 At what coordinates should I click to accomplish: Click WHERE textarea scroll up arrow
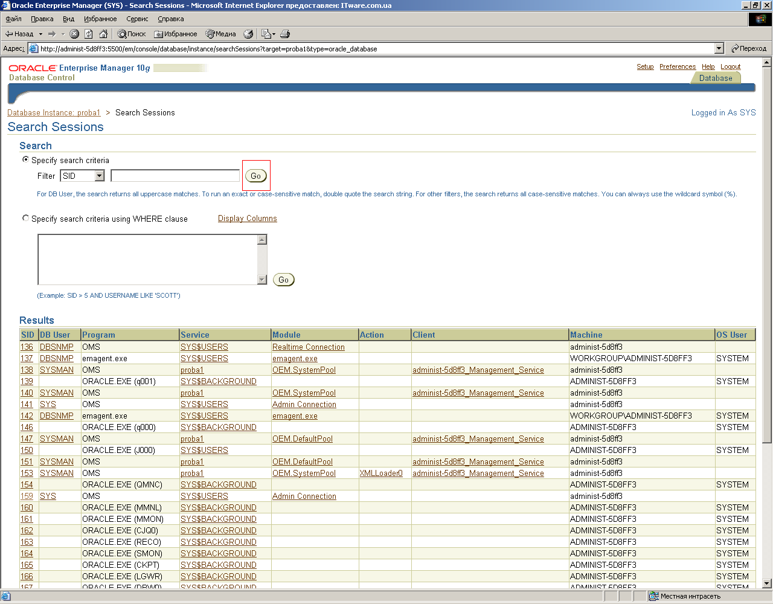pyautogui.click(x=262, y=240)
